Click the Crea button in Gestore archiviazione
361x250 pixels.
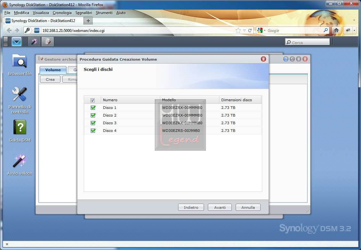(50, 80)
